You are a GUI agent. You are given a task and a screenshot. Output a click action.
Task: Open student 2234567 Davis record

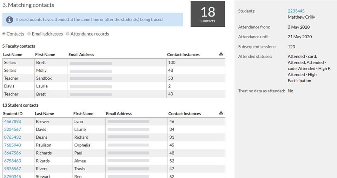(x=12, y=130)
